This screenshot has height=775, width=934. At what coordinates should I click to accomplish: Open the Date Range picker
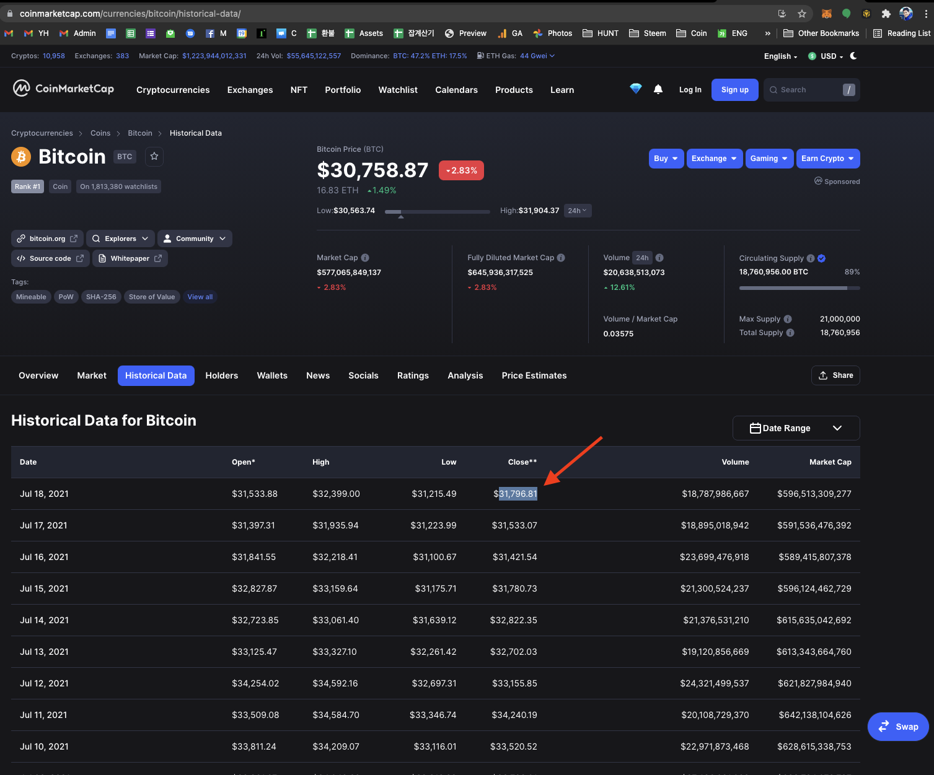coord(796,428)
